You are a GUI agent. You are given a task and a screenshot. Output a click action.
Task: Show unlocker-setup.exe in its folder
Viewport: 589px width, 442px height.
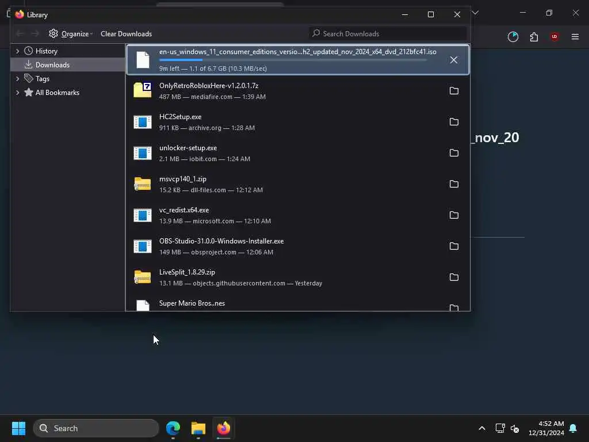click(454, 153)
